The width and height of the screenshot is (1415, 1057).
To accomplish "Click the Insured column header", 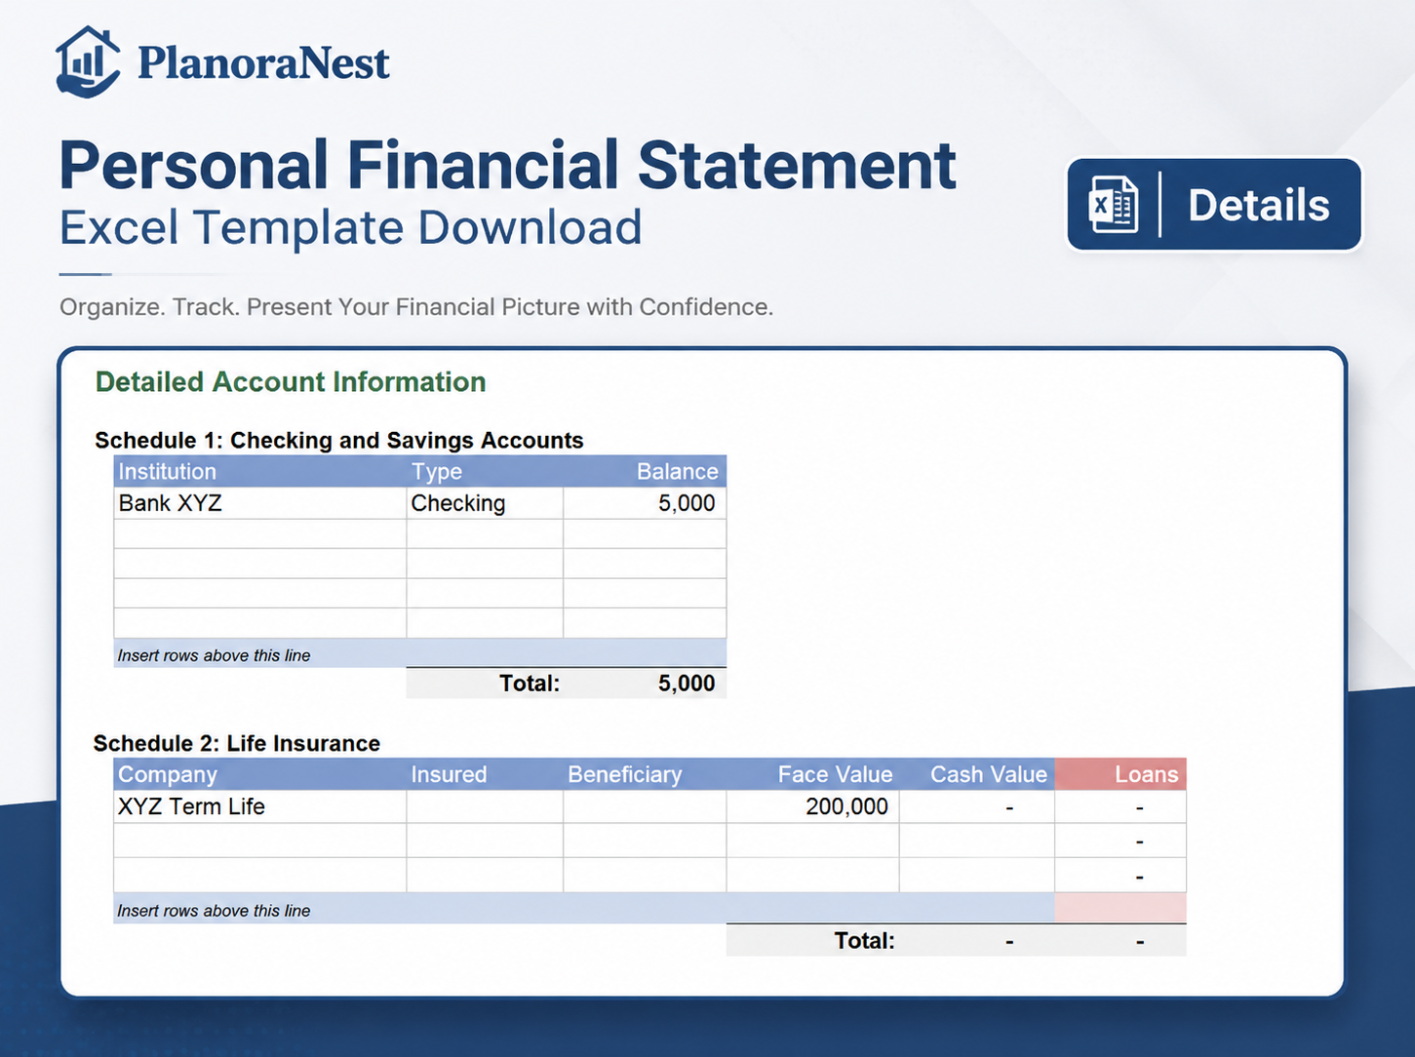I will click(x=485, y=774).
